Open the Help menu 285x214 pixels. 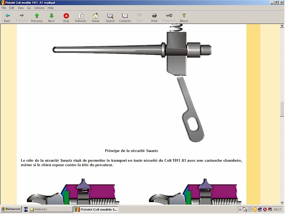click(50, 8)
